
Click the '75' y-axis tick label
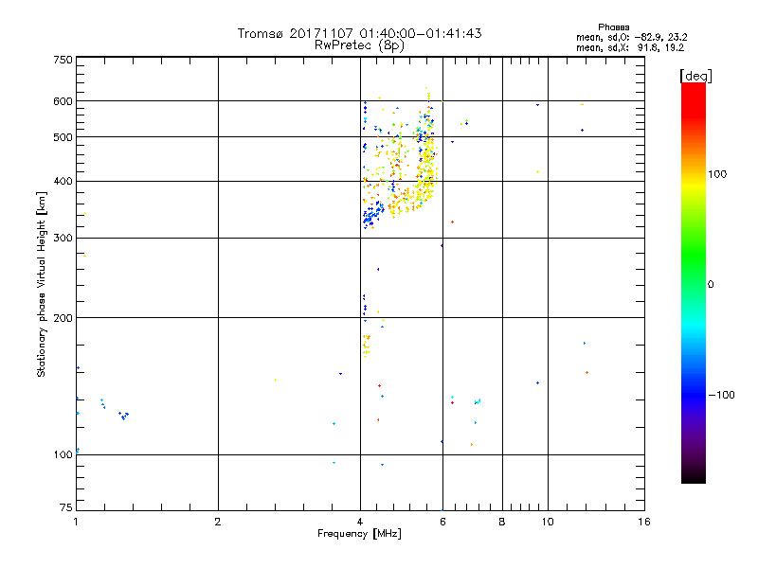click(66, 507)
